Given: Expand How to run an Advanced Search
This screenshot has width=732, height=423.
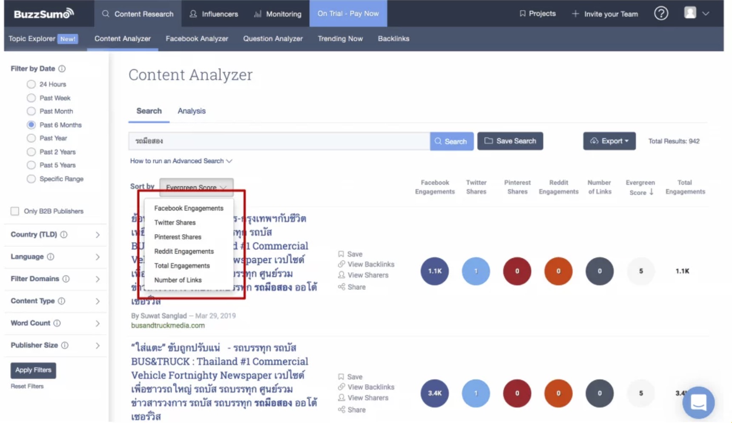Looking at the screenshot, I should pyautogui.click(x=181, y=161).
